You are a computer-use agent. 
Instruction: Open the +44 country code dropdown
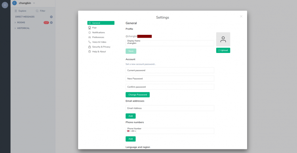coord(131,131)
